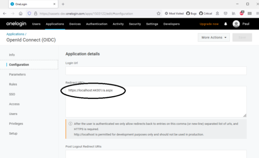Open the Authentication menu
This screenshot has height=158, width=259.
point(96,24)
